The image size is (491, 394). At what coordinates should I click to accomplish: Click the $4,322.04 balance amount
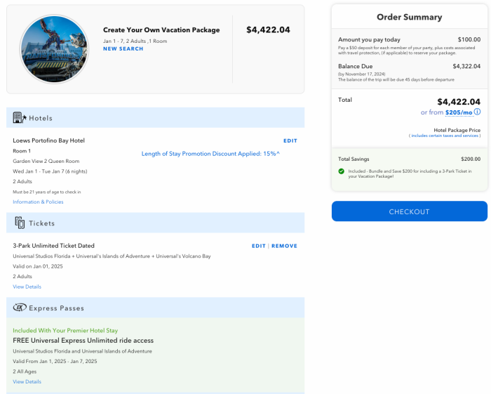[x=466, y=67]
